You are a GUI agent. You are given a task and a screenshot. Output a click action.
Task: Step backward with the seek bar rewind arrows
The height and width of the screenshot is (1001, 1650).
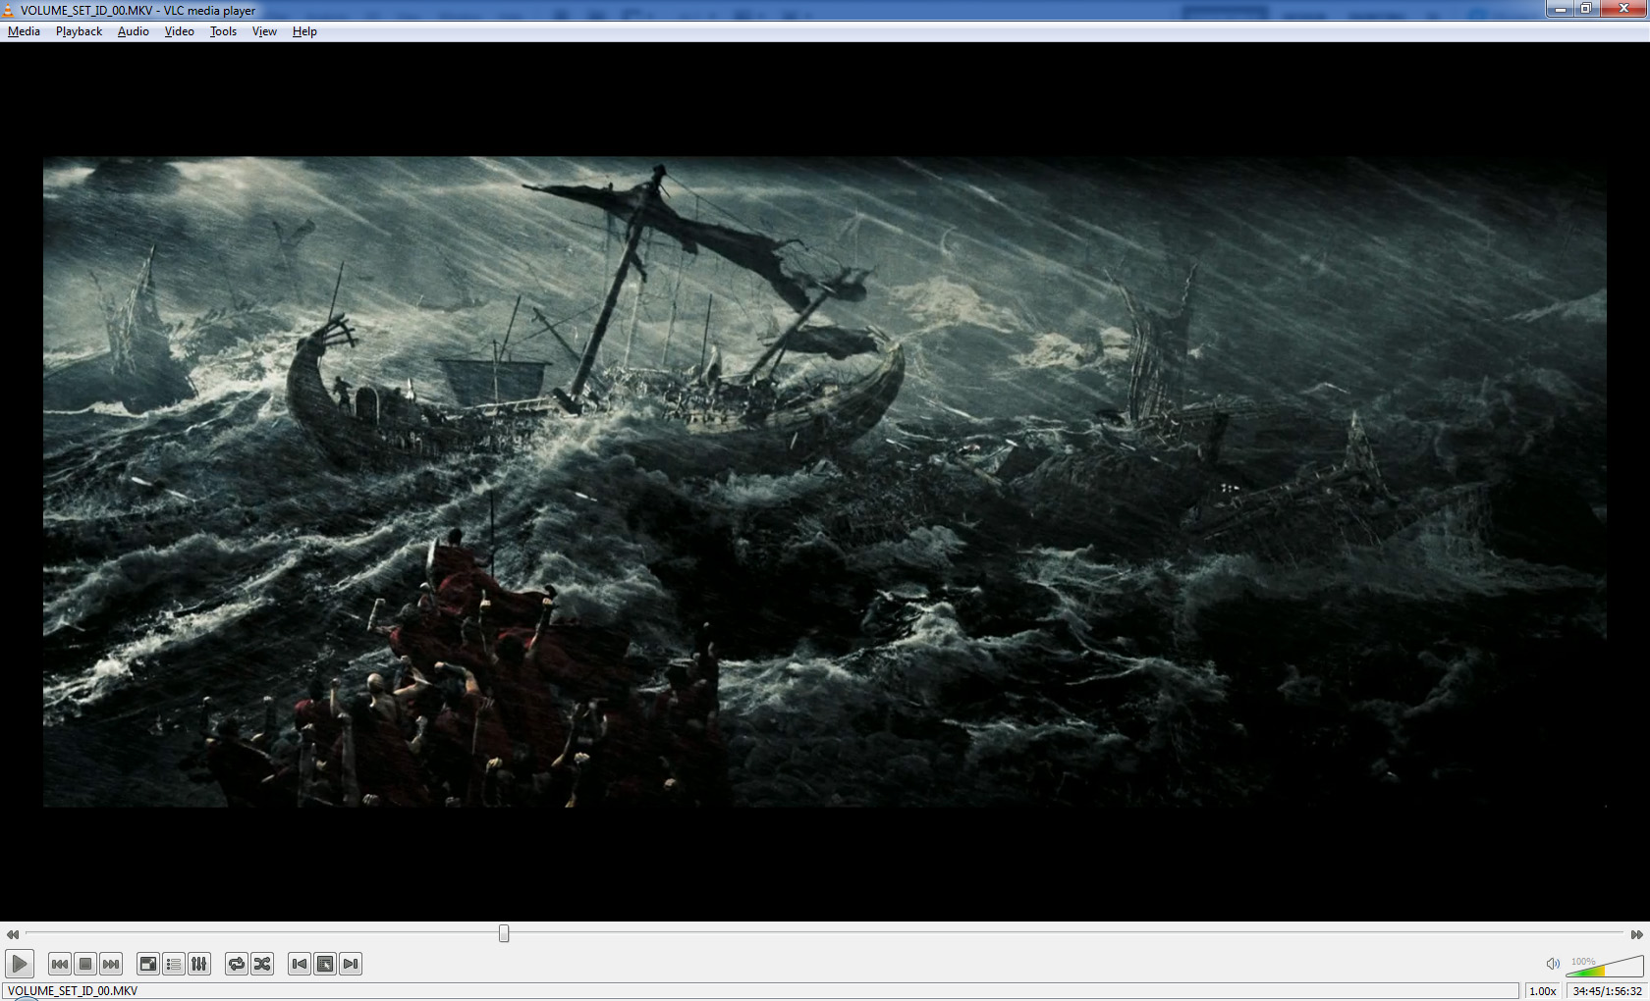tap(12, 934)
